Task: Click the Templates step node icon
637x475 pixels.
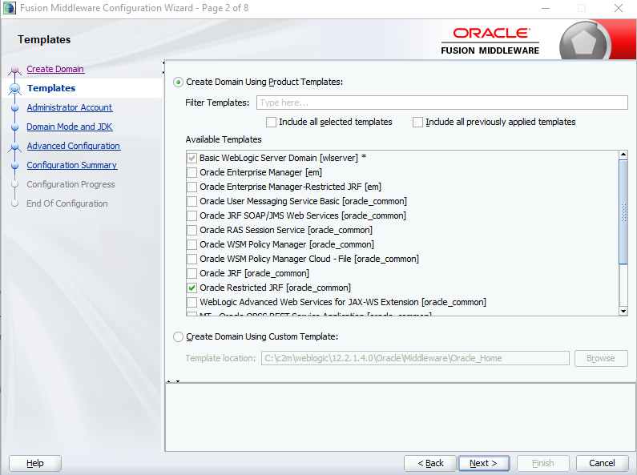Action: [x=15, y=88]
